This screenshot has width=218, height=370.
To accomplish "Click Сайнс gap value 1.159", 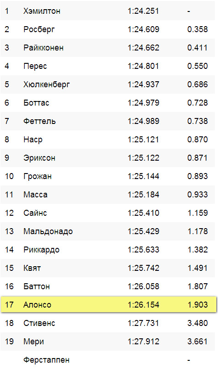I will click(x=197, y=213).
